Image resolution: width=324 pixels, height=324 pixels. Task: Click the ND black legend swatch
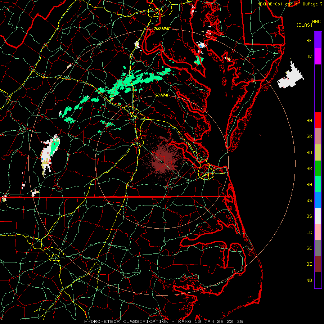318,280
